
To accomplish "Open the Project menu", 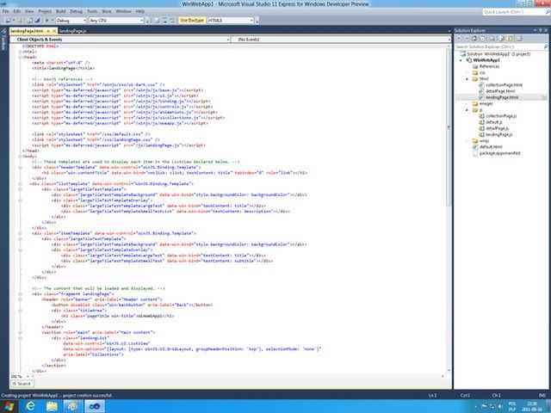I will pyautogui.click(x=45, y=11).
